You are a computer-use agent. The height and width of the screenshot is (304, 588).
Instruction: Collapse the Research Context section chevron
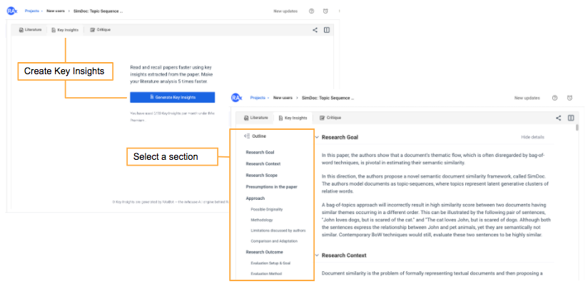pos(317,255)
